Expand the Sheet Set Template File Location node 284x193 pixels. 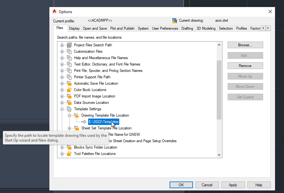pos(70,128)
